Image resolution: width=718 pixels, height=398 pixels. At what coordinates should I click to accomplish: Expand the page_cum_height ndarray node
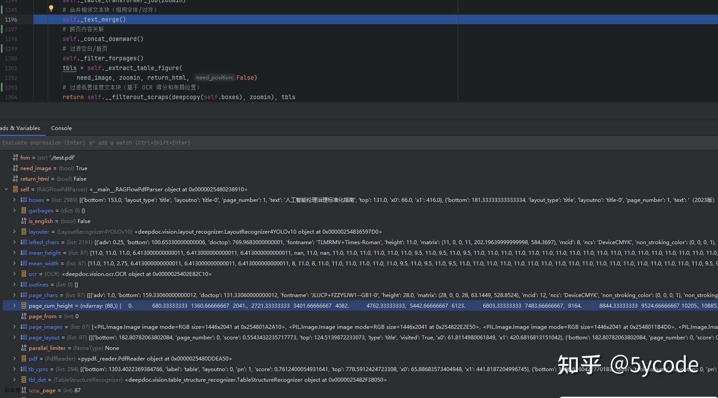[x=15, y=306]
